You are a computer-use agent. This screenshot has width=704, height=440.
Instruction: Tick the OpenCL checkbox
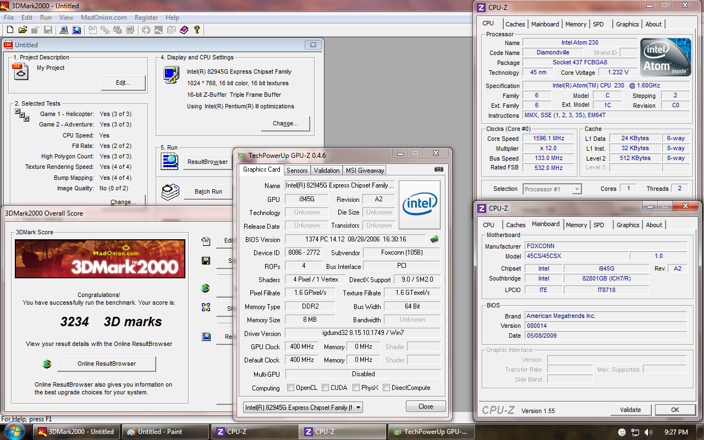point(290,388)
